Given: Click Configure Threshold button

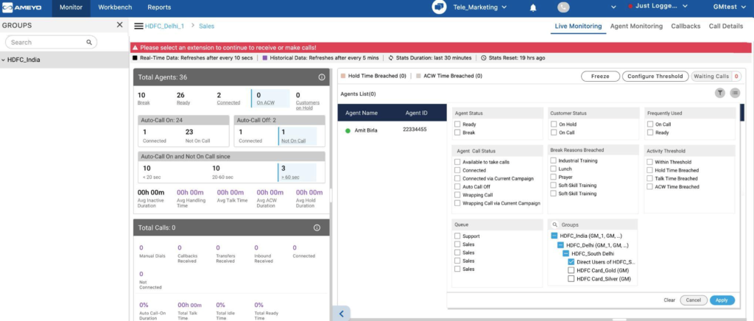Looking at the screenshot, I should coord(655,77).
